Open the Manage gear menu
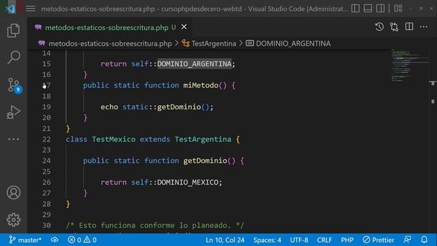The width and height of the screenshot is (437, 246). pos(14,220)
